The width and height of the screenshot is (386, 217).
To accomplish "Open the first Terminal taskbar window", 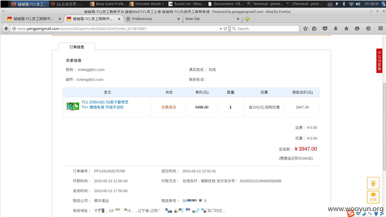I will [265, 4].
